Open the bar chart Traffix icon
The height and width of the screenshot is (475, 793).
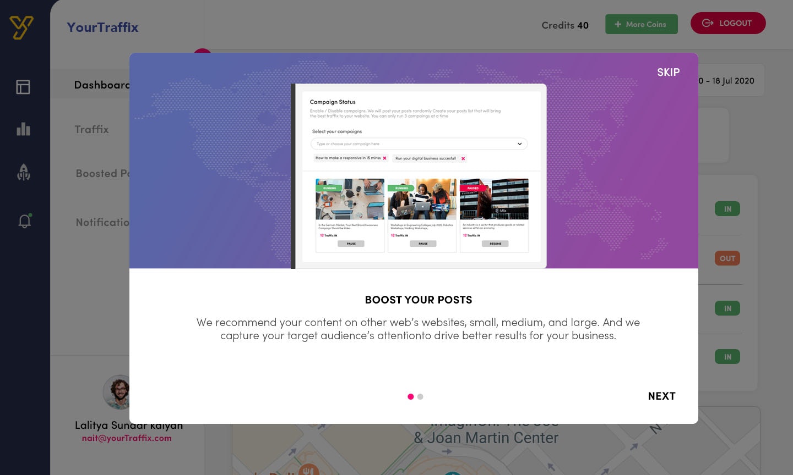23,129
